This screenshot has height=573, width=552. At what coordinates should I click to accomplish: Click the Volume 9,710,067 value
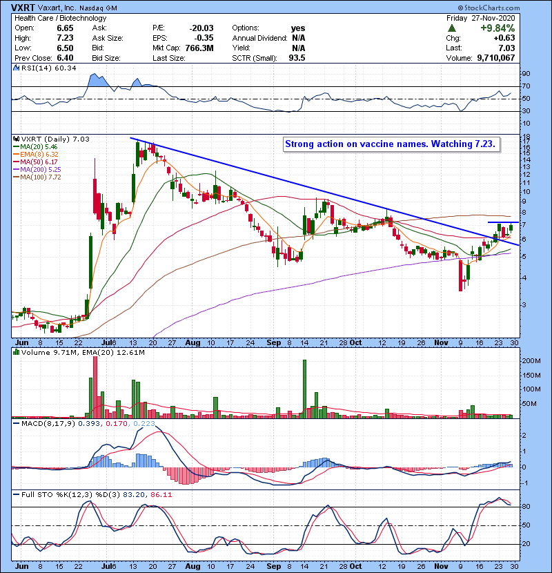click(495, 58)
